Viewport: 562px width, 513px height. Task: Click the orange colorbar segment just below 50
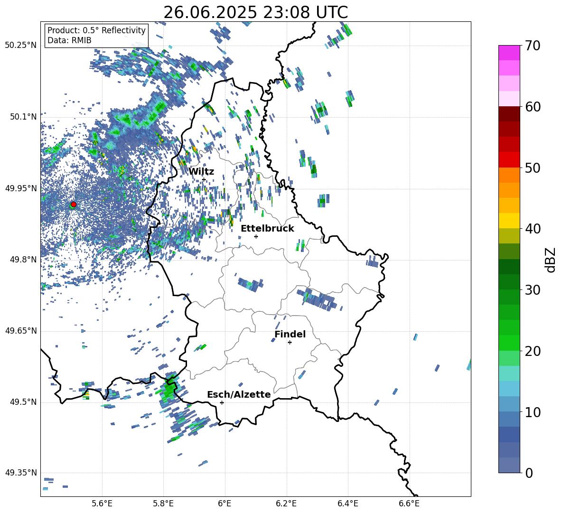coord(509,175)
